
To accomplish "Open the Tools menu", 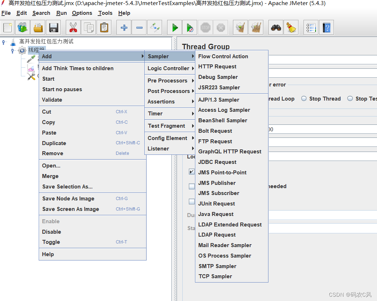I will 105,13.
